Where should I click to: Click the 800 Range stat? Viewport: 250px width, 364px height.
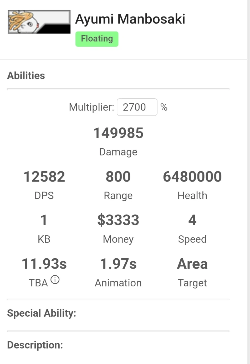pos(118,176)
